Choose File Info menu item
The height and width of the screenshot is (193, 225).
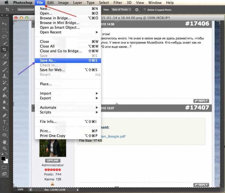[x=68, y=121]
